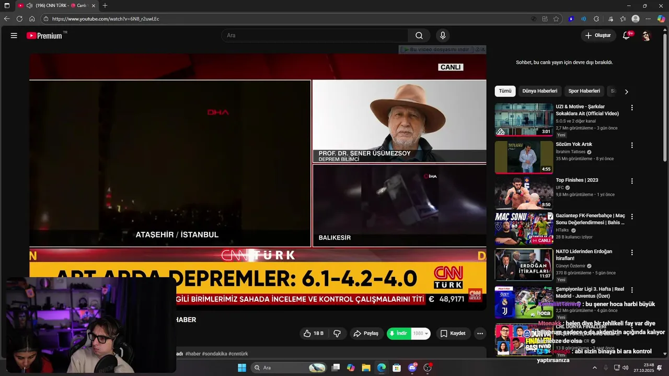
Task: Close the 'Bu video dosyasını indir' bar
Action: coord(483,50)
